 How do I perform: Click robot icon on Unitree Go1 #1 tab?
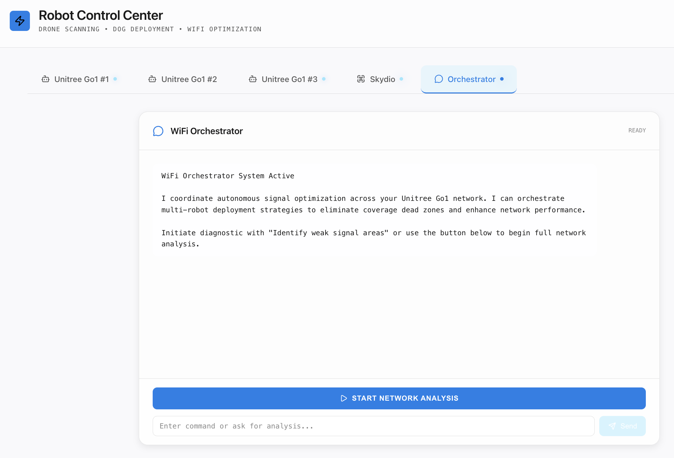point(46,79)
